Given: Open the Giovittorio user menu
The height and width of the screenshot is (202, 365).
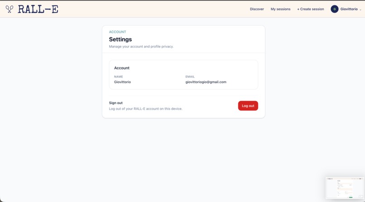Looking at the screenshot, I should click(x=346, y=9).
